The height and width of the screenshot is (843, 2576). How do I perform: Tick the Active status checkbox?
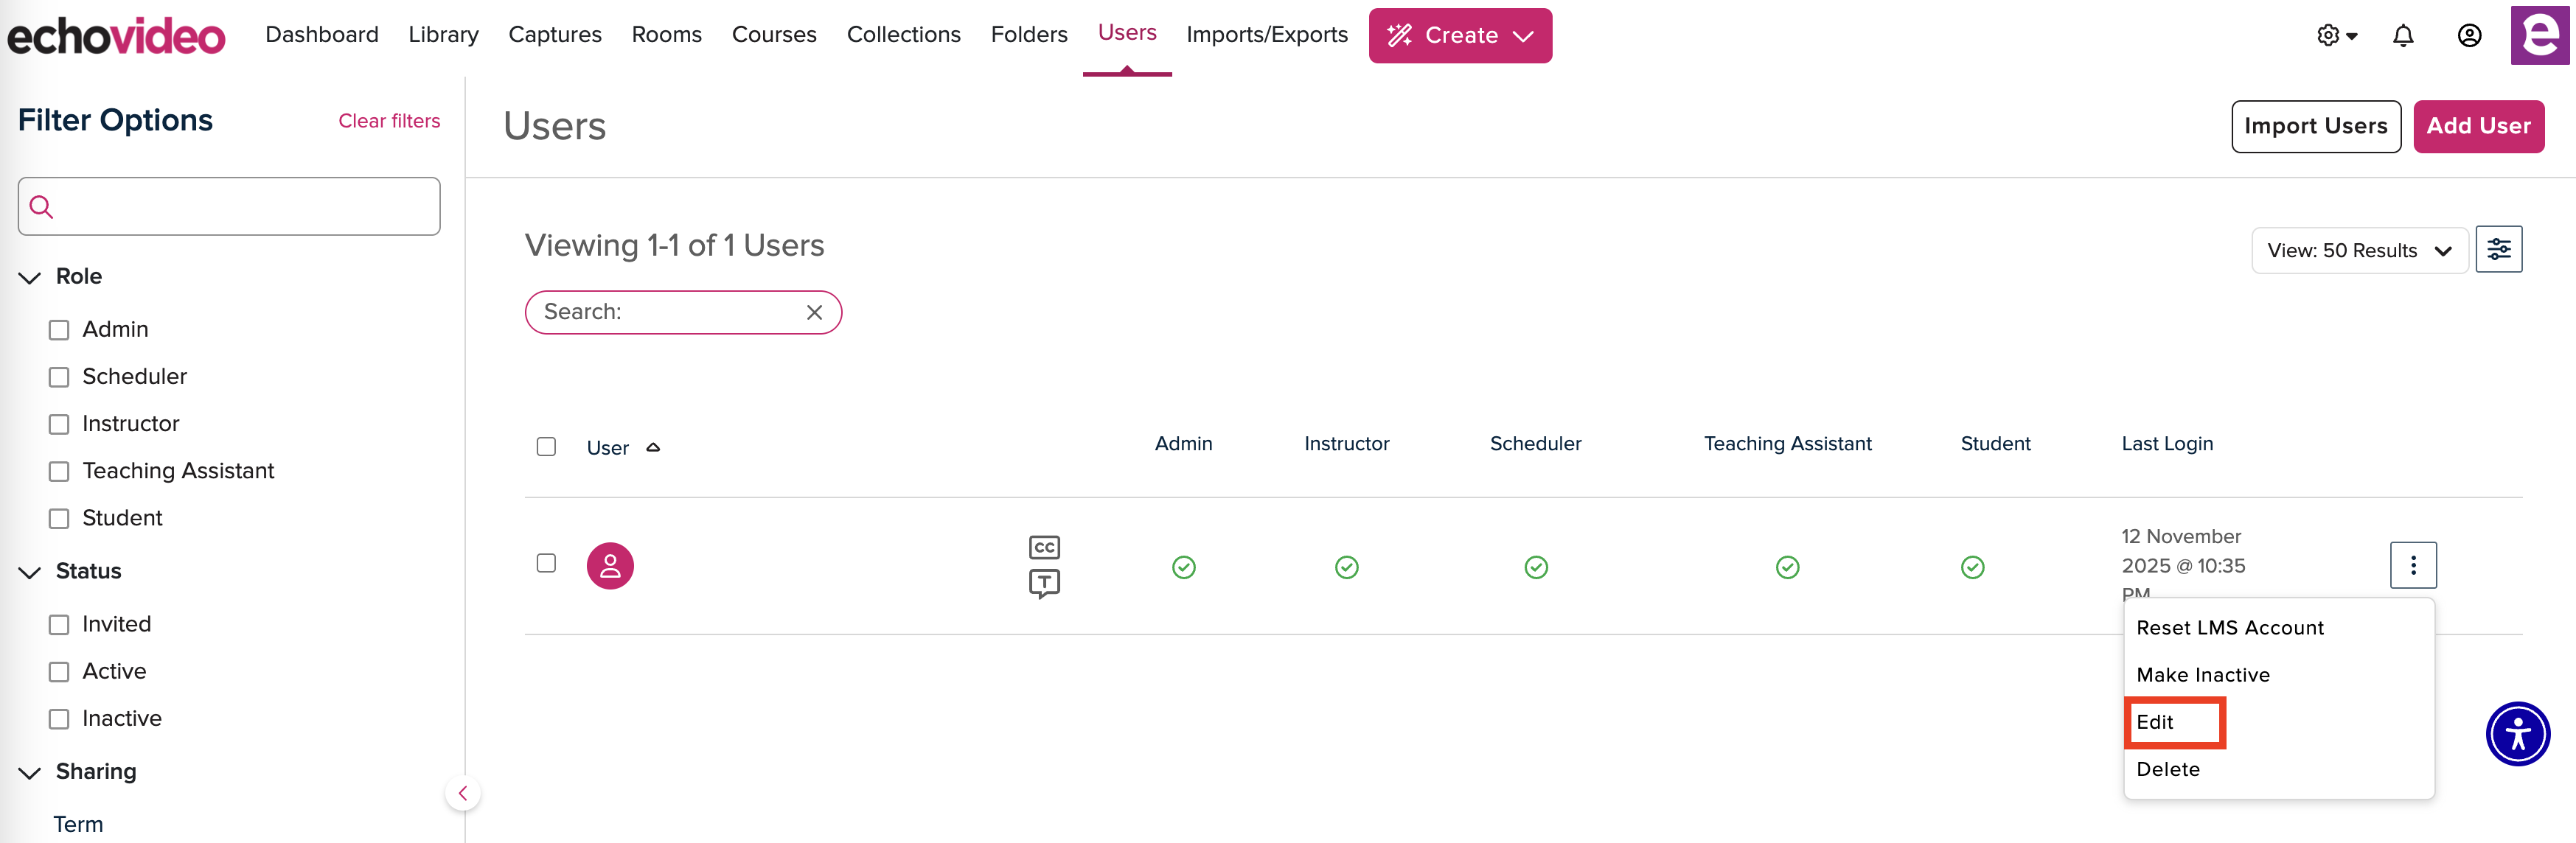click(59, 672)
